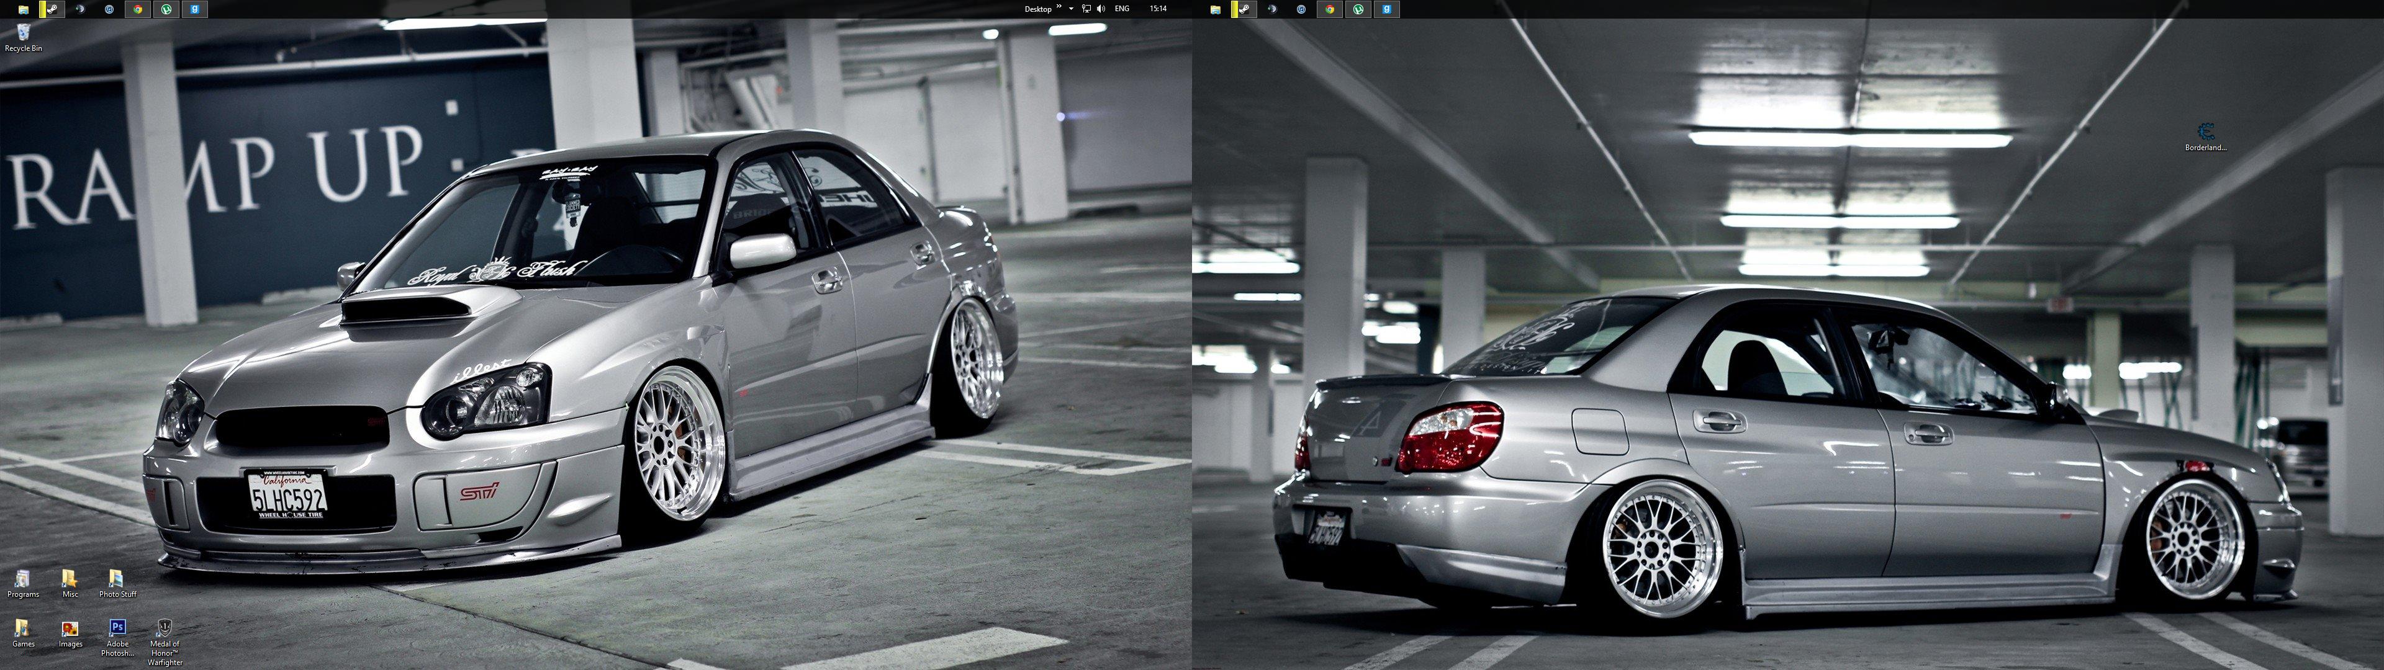The image size is (2384, 670).
Task: Click the 15:14 clock
Action: 1158,9
